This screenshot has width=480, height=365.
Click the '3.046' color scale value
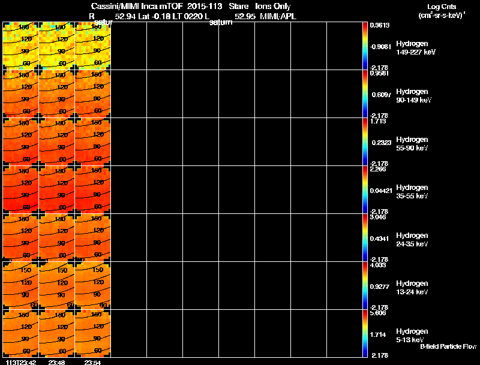378,218
